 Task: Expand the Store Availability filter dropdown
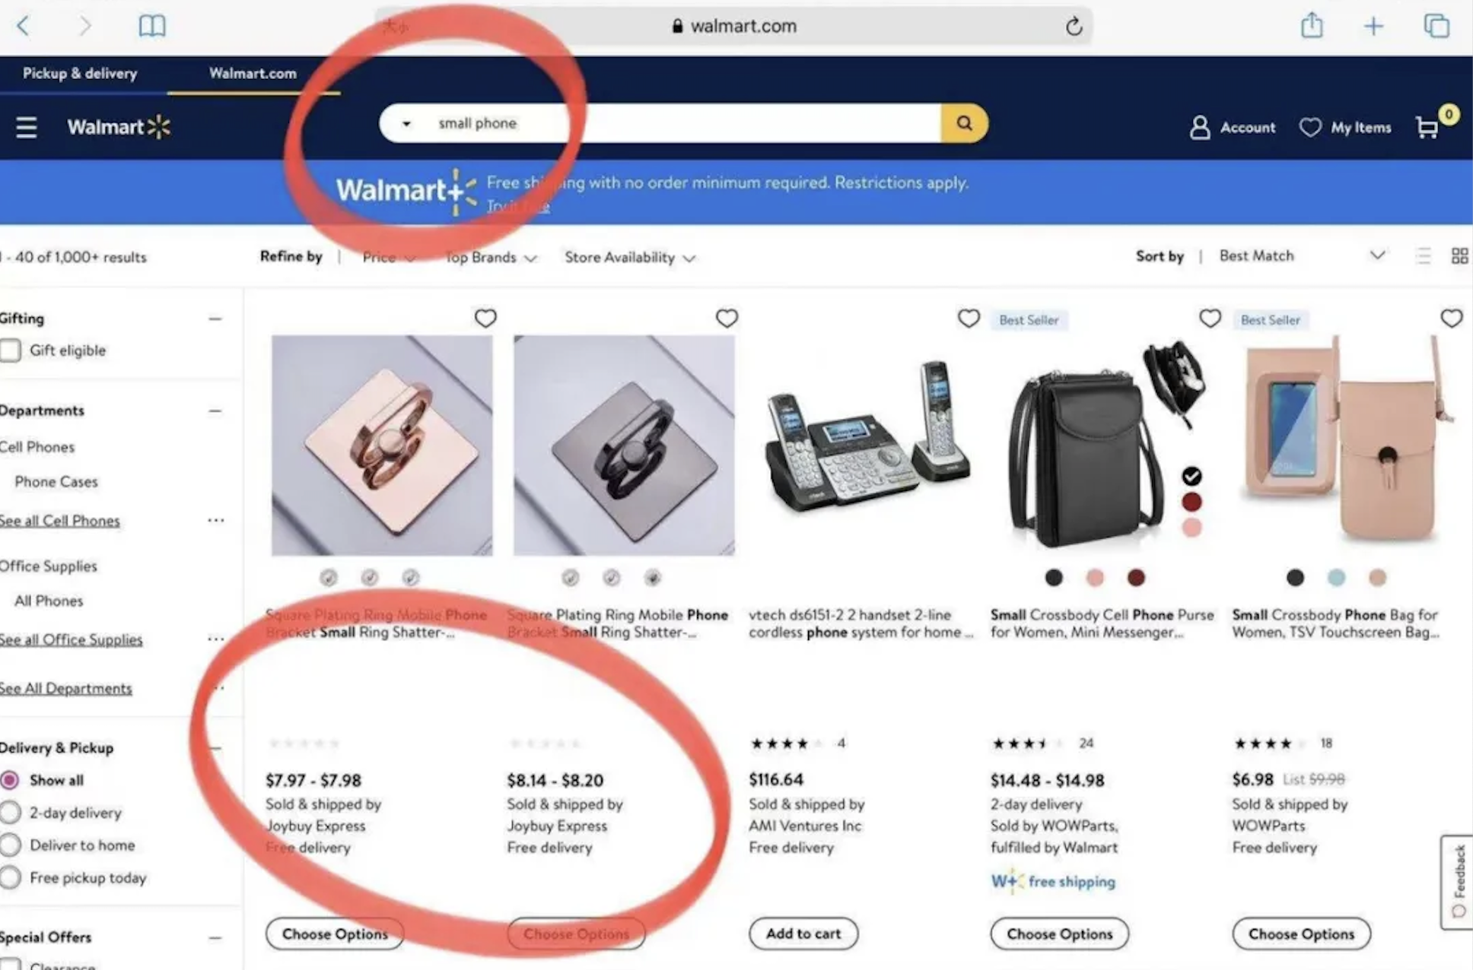[630, 258]
